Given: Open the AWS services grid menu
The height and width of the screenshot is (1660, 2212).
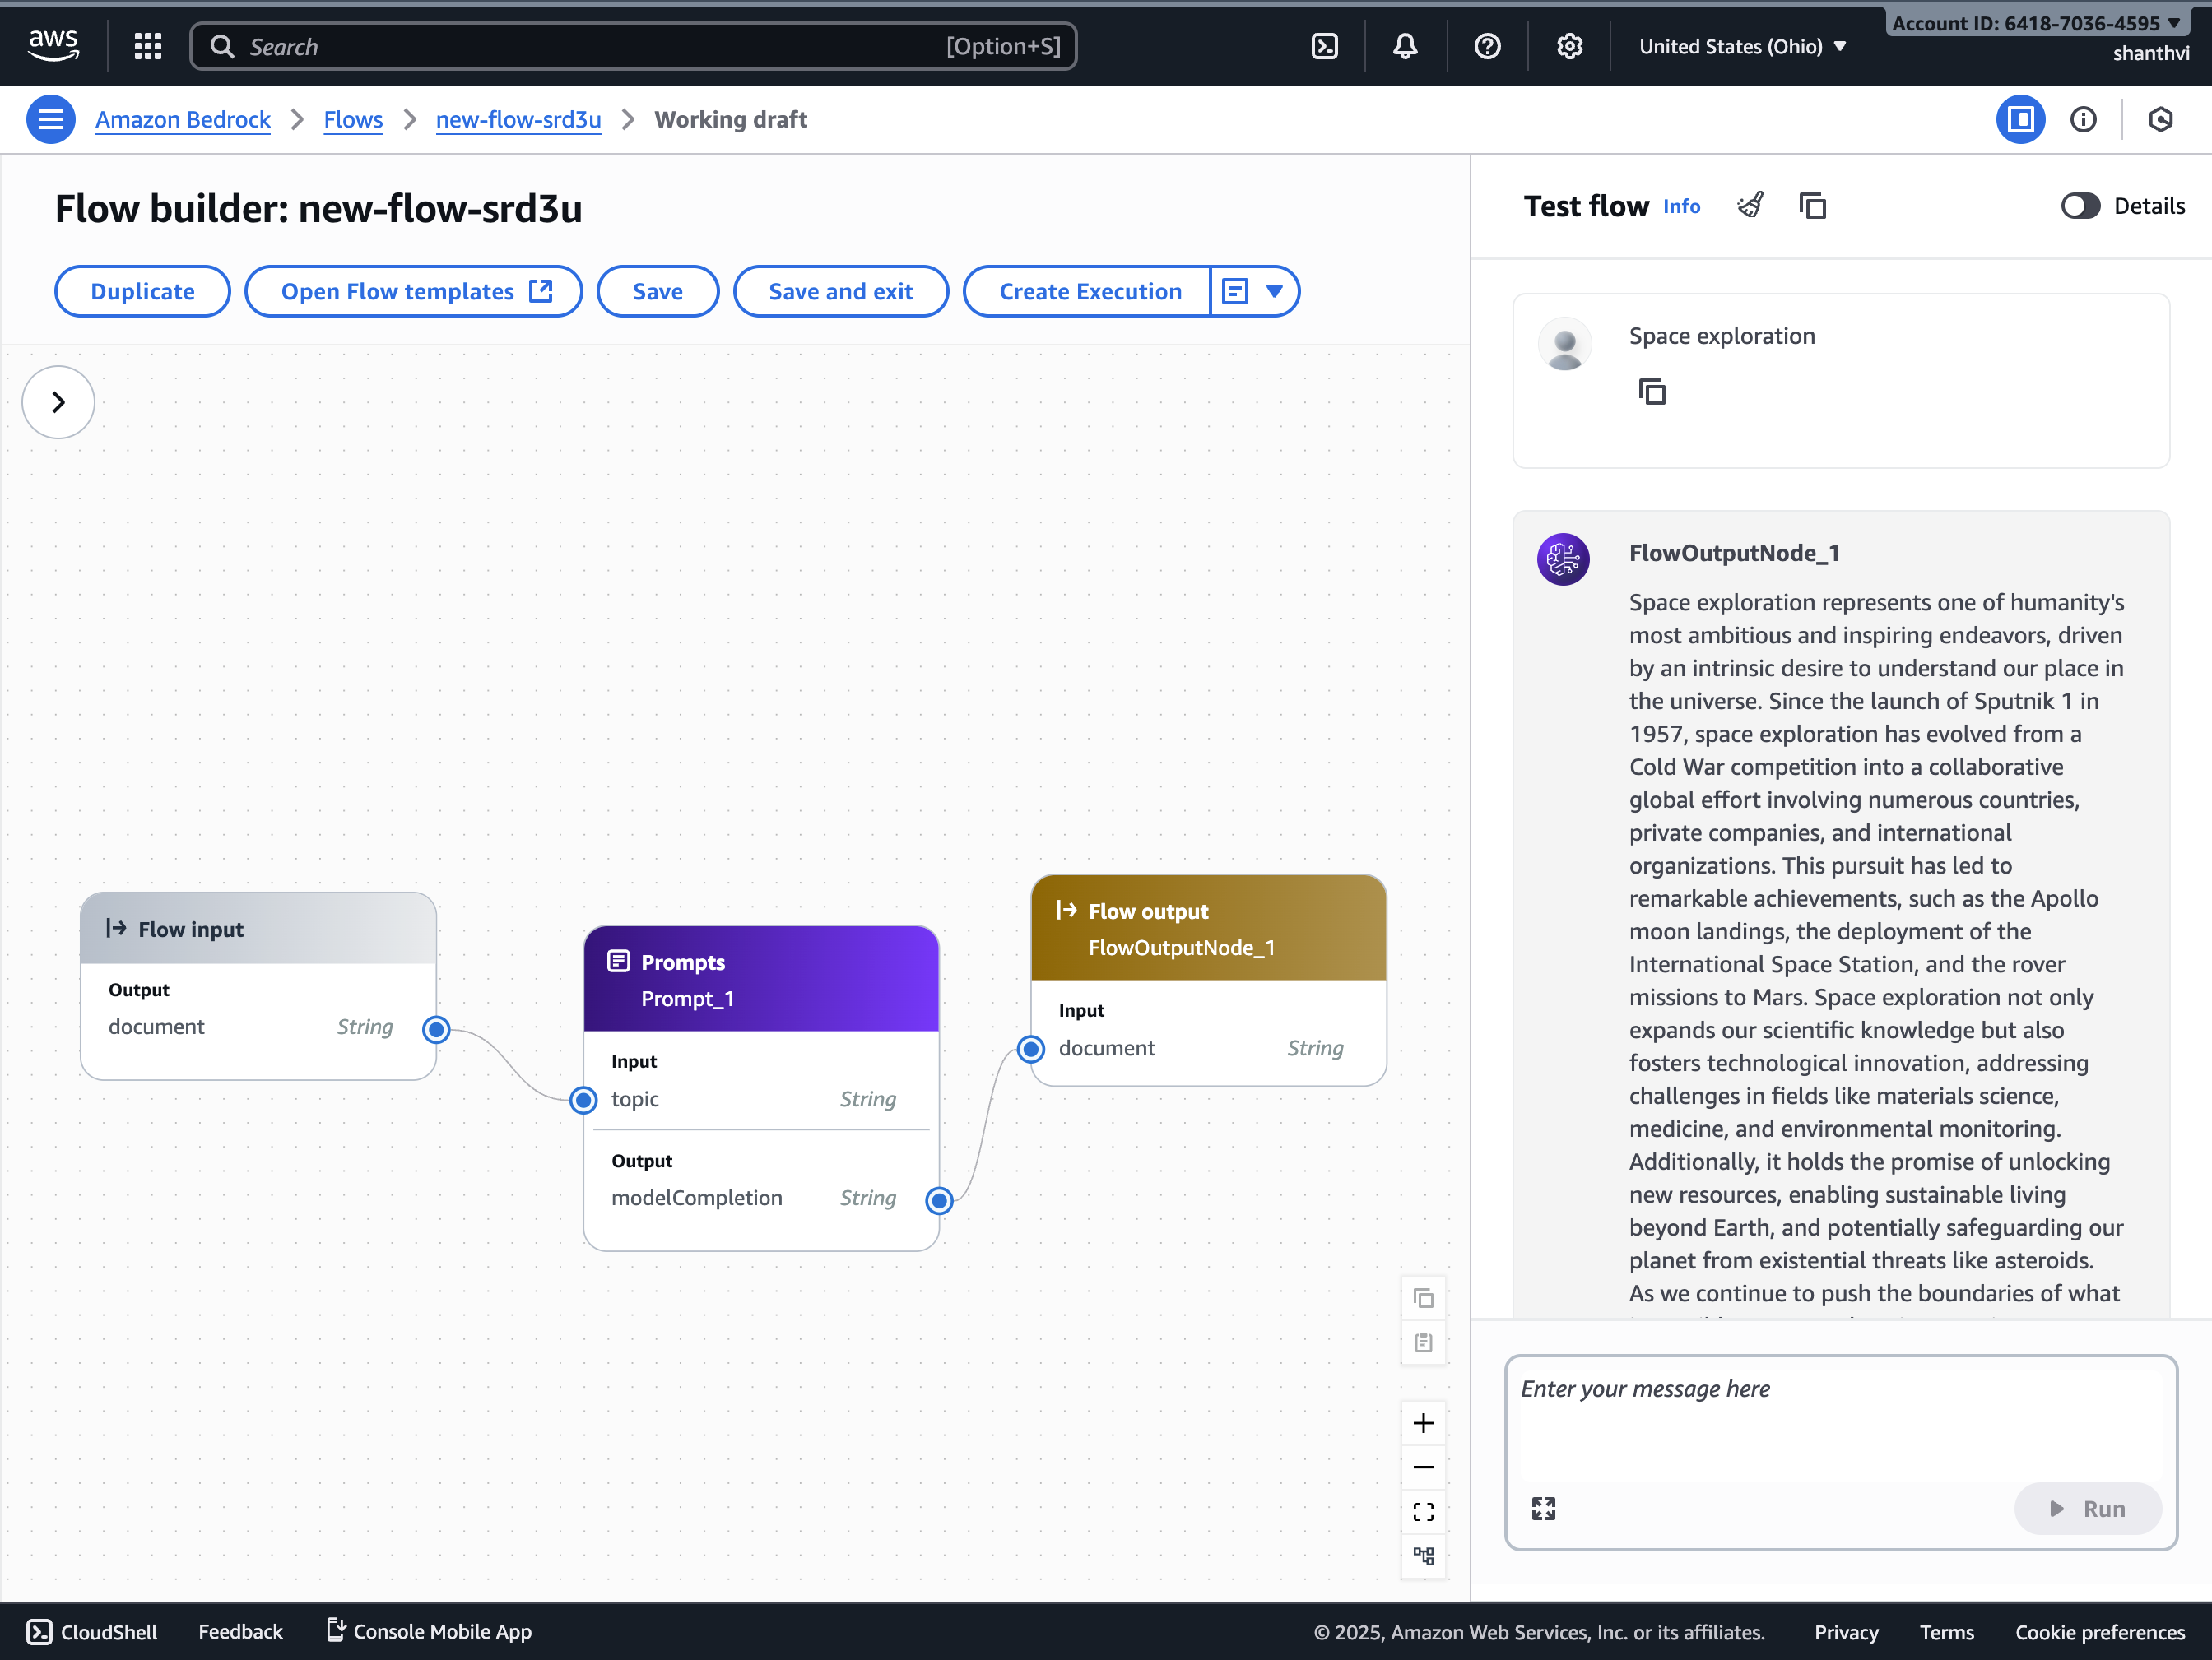Looking at the screenshot, I should pos(148,46).
